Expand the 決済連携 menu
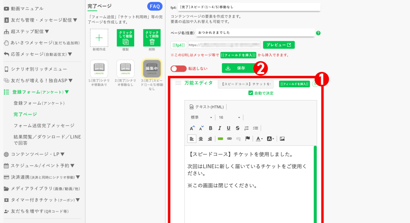The width and height of the screenshot is (410, 223). coord(42,177)
